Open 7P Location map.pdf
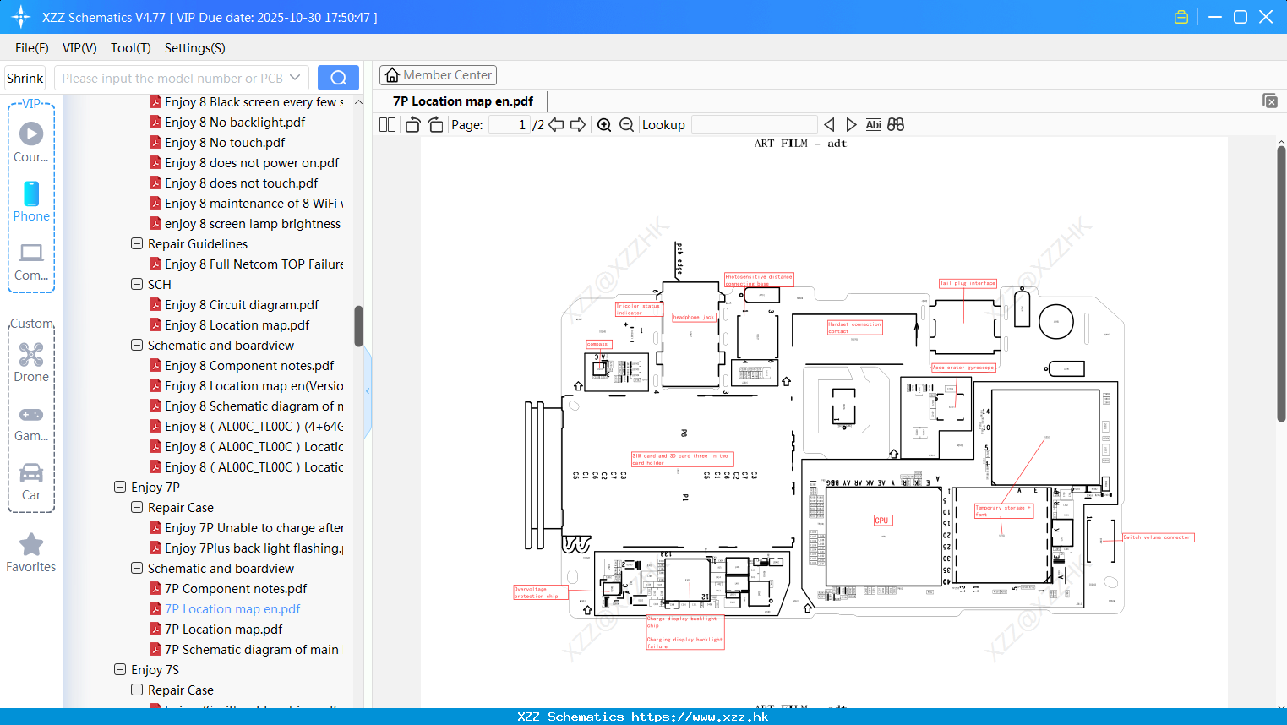The width and height of the screenshot is (1287, 725). [224, 629]
